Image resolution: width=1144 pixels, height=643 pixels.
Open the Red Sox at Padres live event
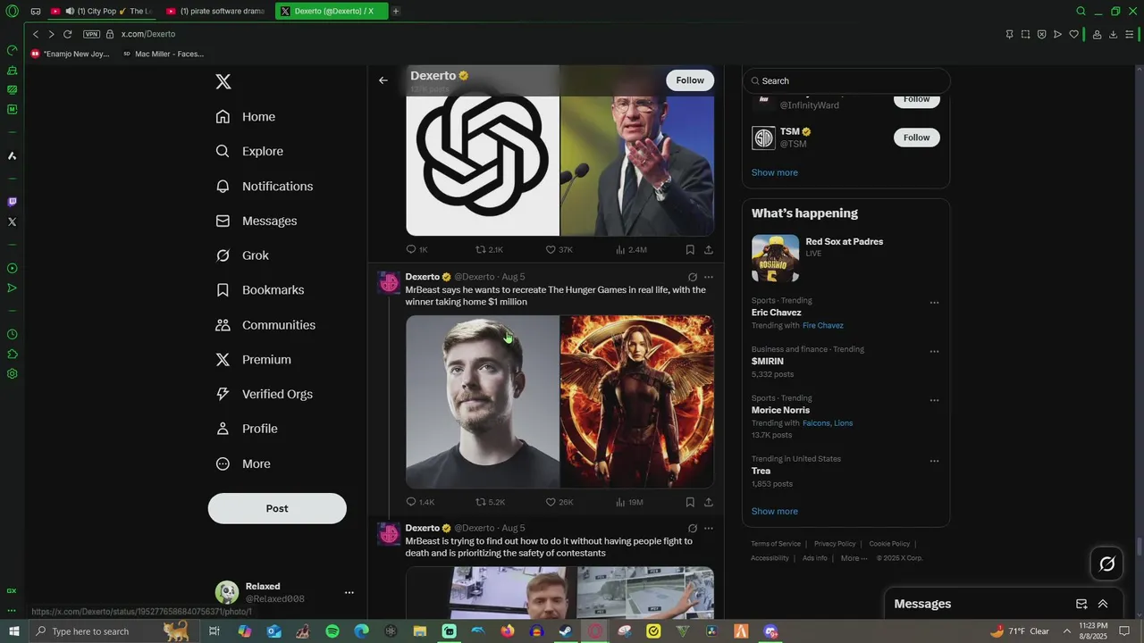click(x=845, y=258)
